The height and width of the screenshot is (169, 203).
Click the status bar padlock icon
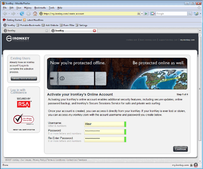pos(191,165)
